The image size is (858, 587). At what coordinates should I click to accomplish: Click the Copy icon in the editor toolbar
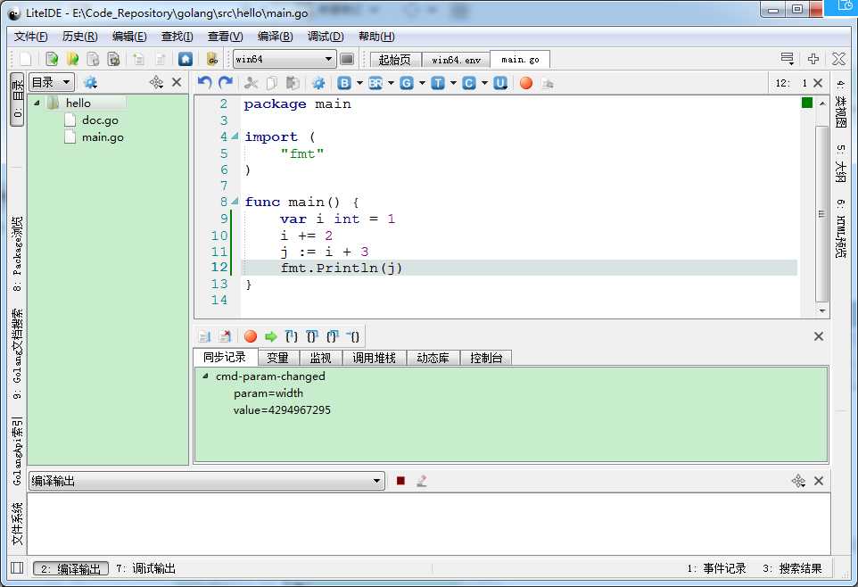tap(271, 83)
